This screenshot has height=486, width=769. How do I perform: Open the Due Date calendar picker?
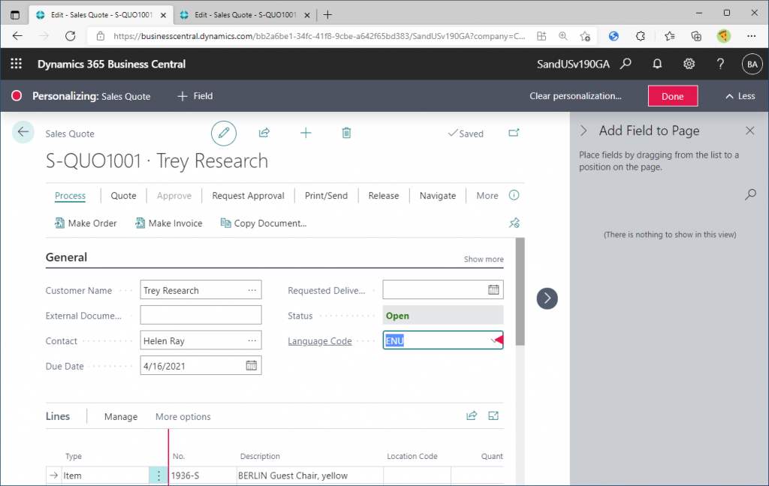(251, 365)
